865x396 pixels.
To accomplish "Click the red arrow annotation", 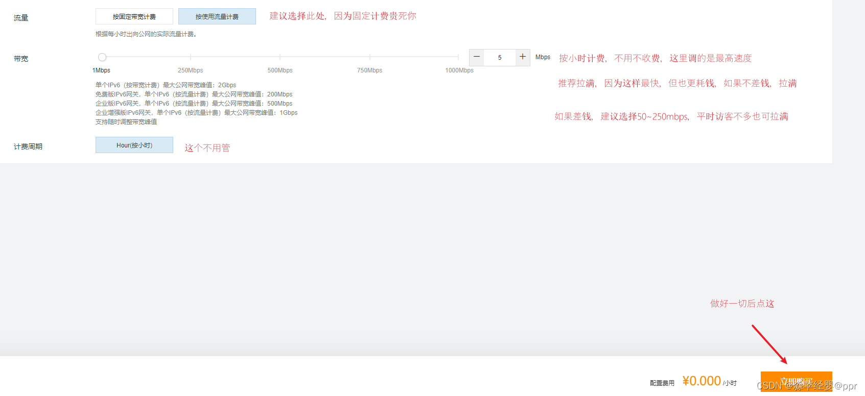I will pyautogui.click(x=769, y=344).
